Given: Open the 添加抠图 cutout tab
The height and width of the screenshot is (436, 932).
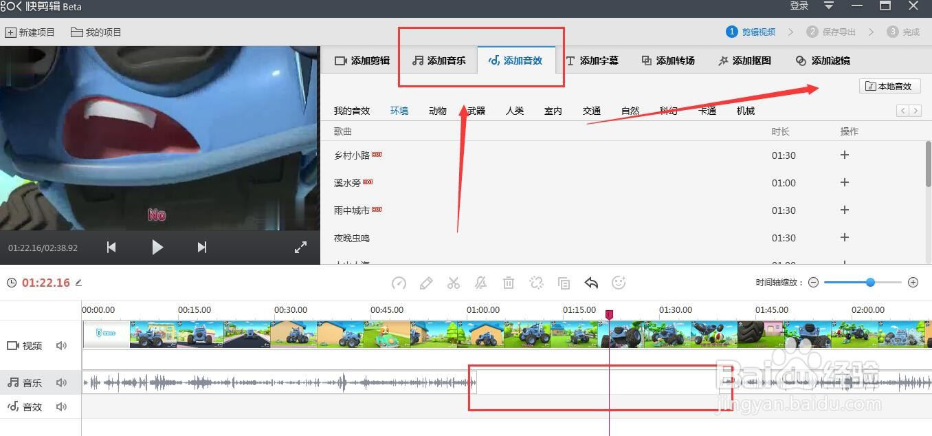Looking at the screenshot, I should pyautogui.click(x=744, y=61).
